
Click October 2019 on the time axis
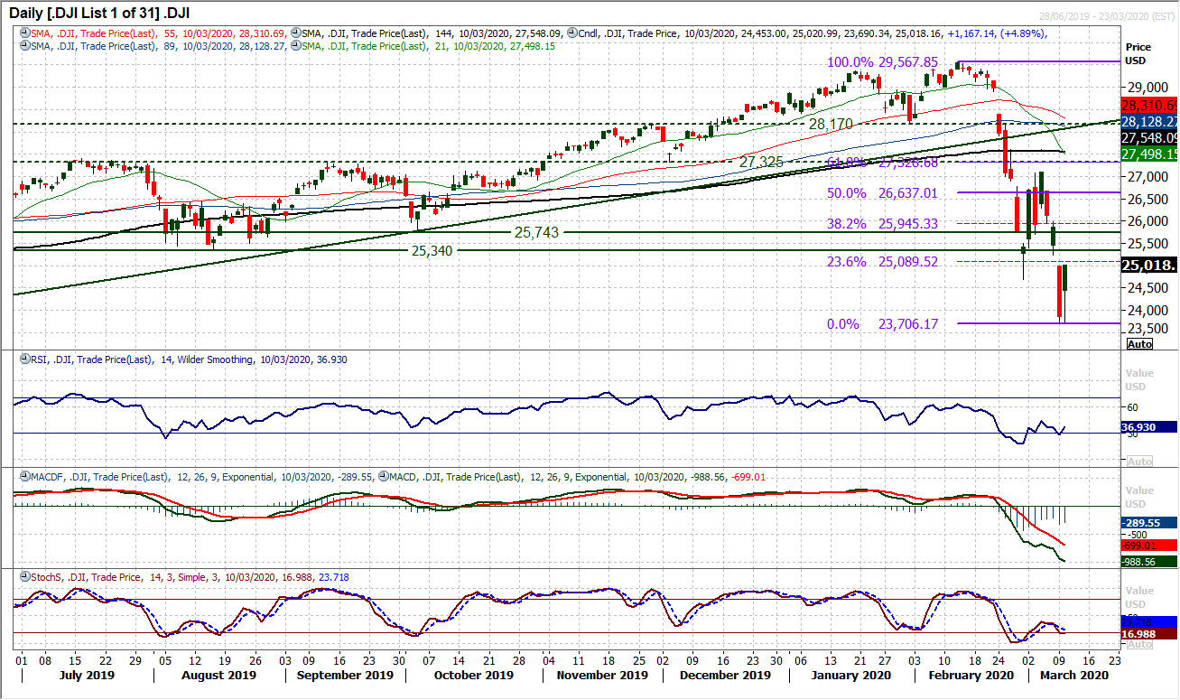pos(475,675)
